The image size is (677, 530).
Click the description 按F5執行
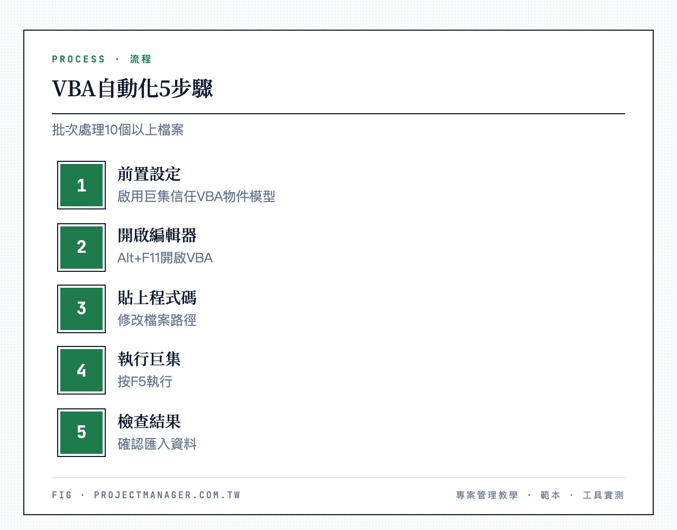(145, 381)
